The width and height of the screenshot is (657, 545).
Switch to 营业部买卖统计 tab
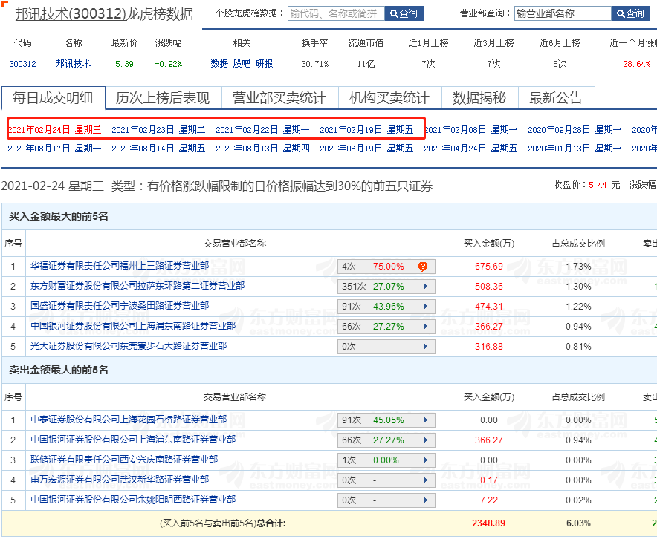pyautogui.click(x=279, y=97)
